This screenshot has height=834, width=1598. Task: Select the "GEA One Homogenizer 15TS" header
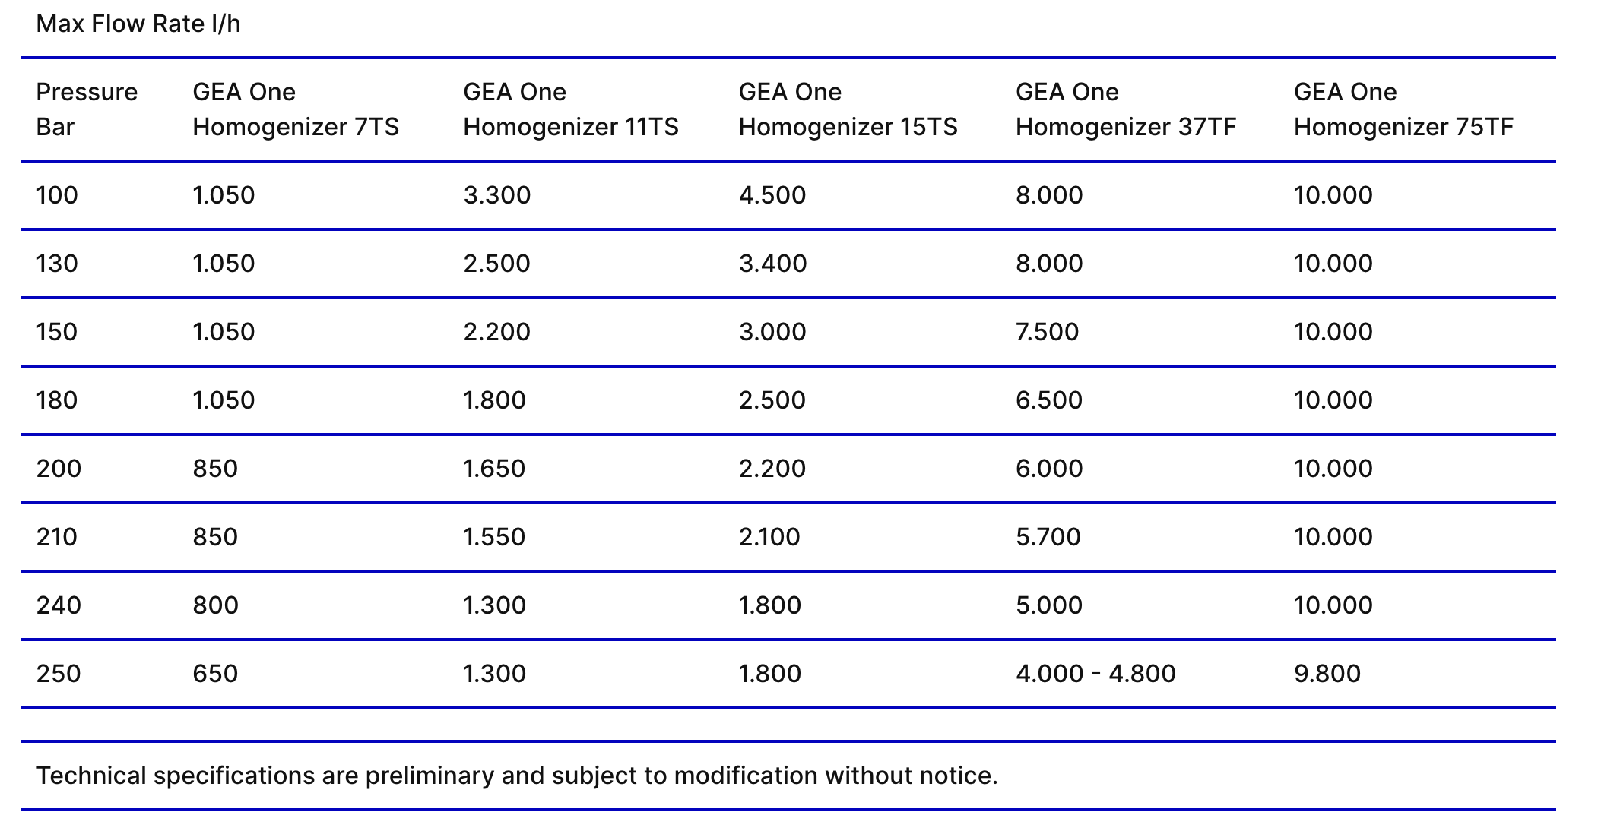pos(848,109)
